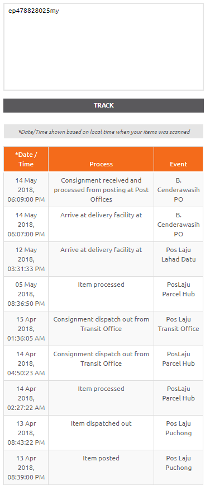
Task: Click the 14 Apr 2018, 04:50:23 AM cell
Action: coord(26,363)
